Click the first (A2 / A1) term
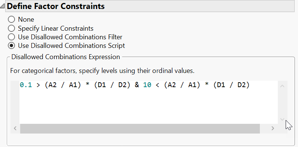The height and width of the screenshot is (147, 298). tap(63, 85)
